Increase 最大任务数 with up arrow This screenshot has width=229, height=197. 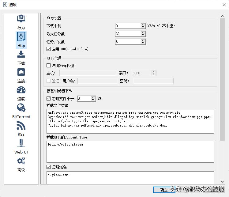click(143, 32)
